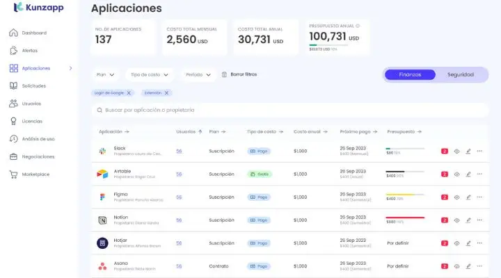Viewport: 501px width, 278px height.
Task: Open more options for Airtable row
Action: coord(479,174)
